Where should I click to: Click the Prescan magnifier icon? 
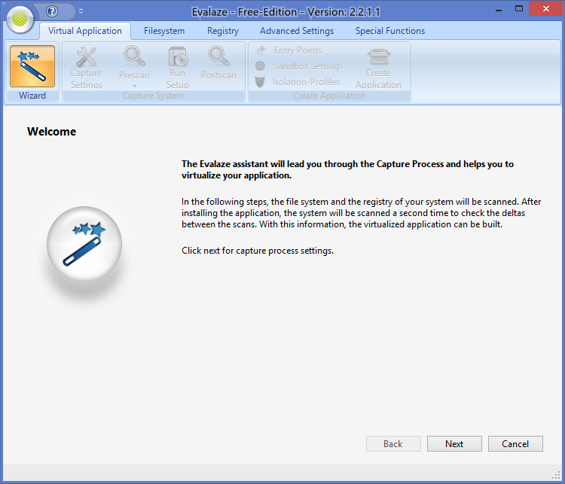pyautogui.click(x=134, y=56)
